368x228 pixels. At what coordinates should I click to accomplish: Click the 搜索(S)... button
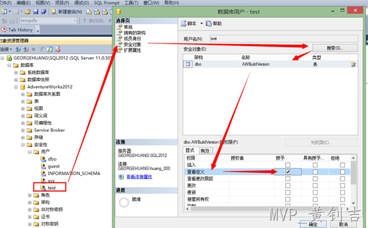(x=335, y=48)
